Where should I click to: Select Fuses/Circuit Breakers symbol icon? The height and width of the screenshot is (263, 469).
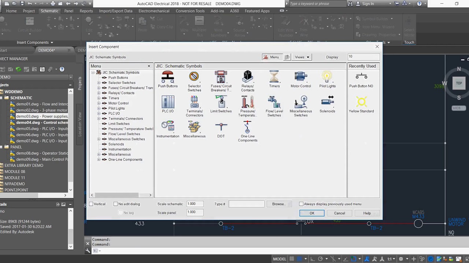tap(221, 81)
